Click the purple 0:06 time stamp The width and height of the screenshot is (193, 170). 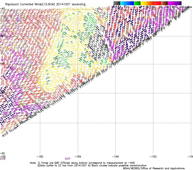click(x=3, y=159)
